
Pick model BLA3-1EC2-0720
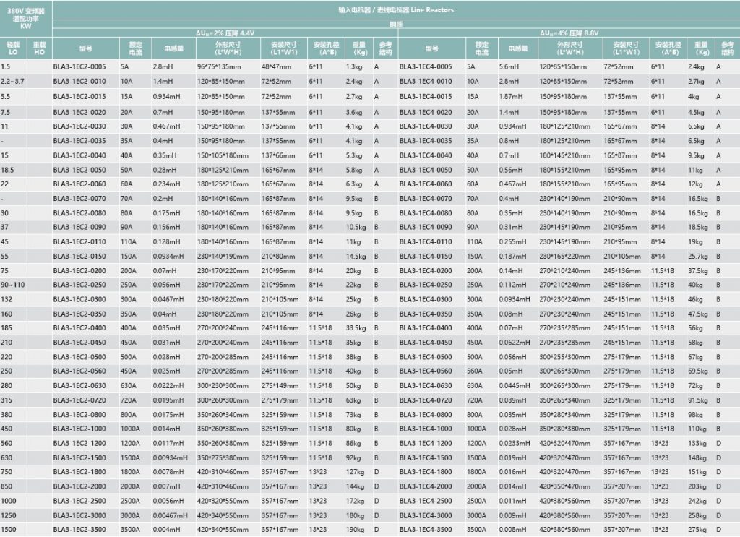tap(79, 400)
